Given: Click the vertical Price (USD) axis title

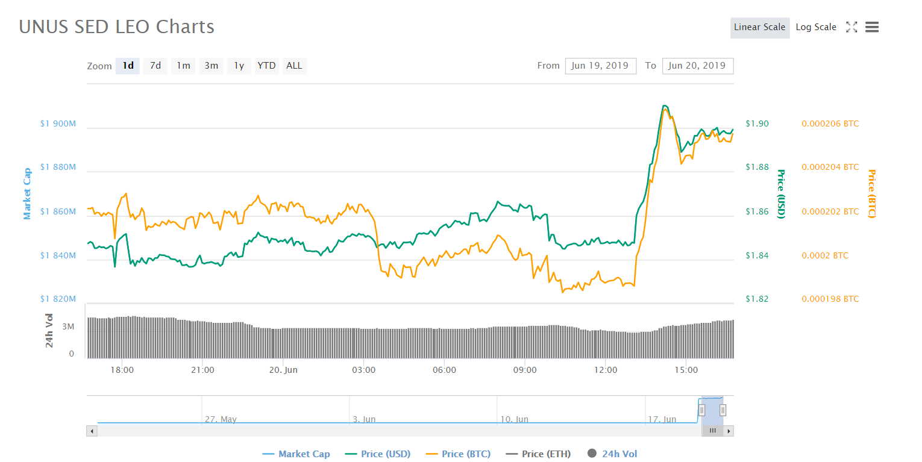Looking at the screenshot, I should click(781, 194).
